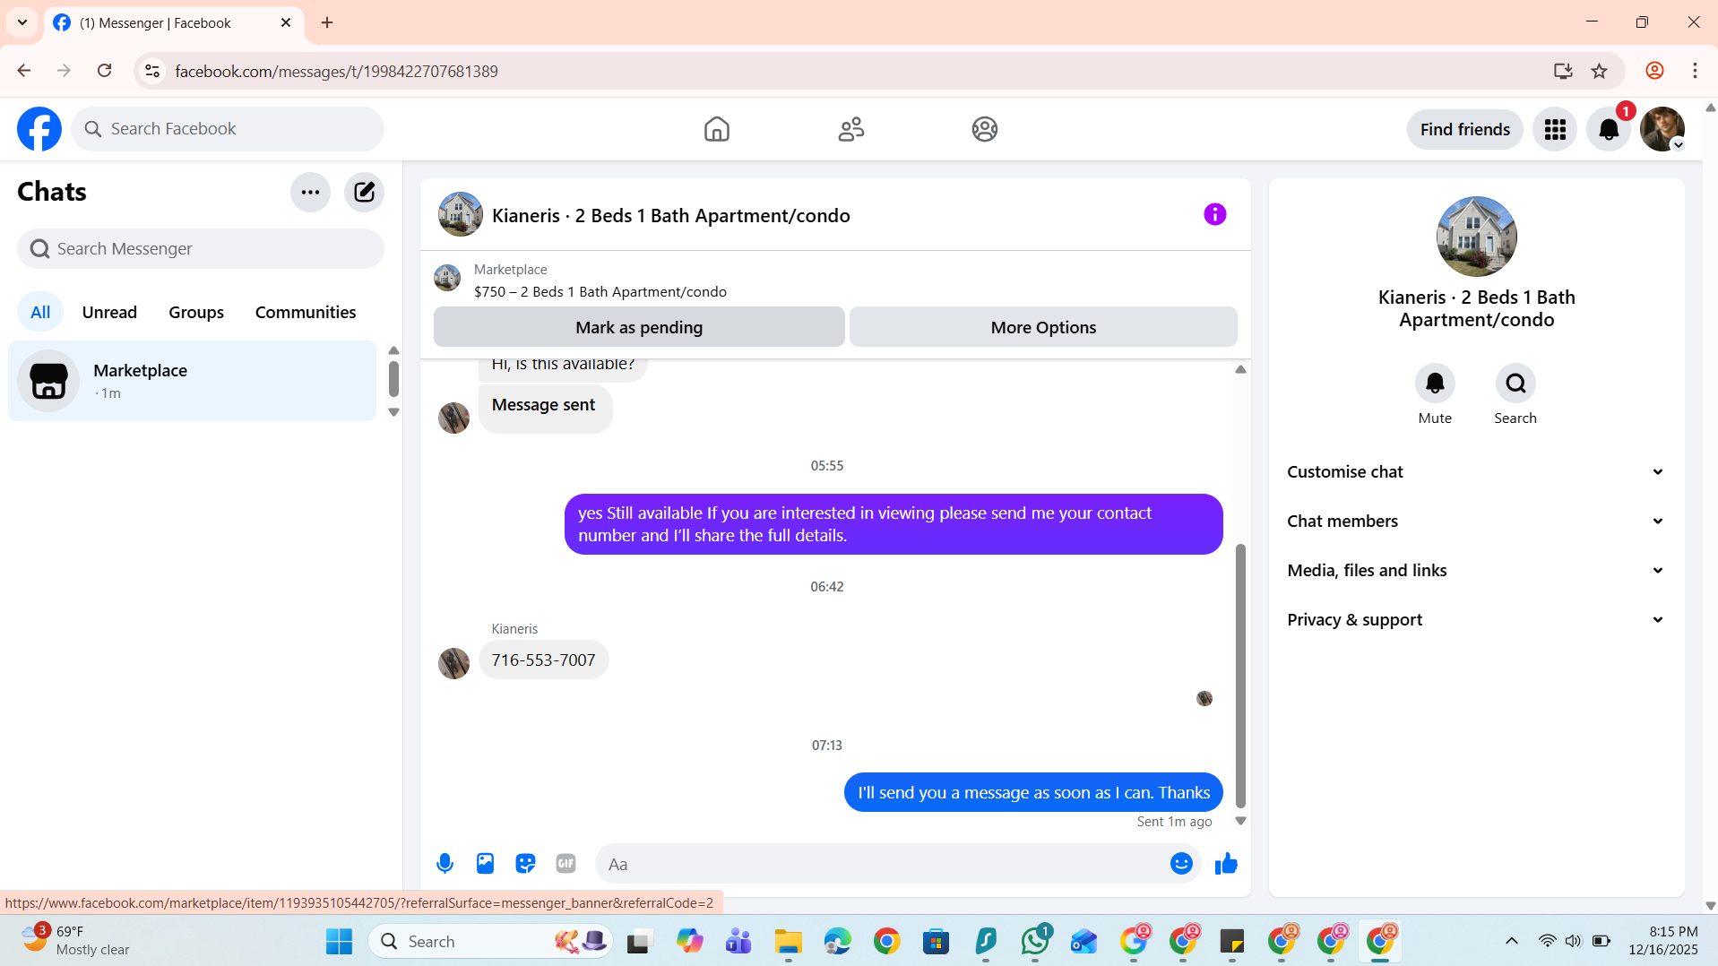Viewport: 1718px width, 966px height.
Task: Click conversation scroll down arrow
Action: pos(1240,821)
